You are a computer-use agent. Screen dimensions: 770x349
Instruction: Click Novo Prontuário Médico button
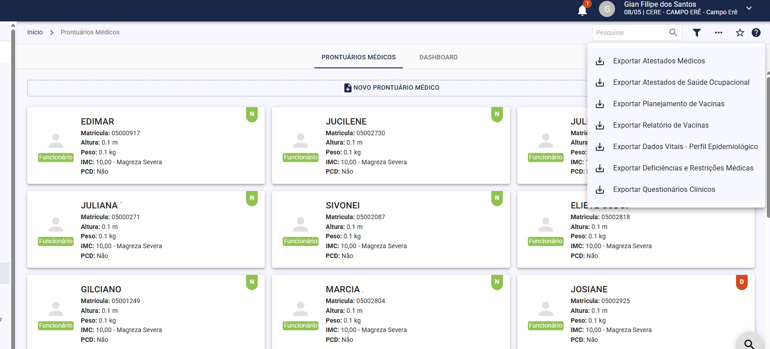391,88
